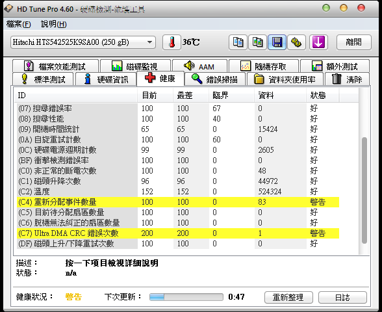Click the HD Tune app icon in title bar
The width and height of the screenshot is (382, 312).
coord(9,8)
